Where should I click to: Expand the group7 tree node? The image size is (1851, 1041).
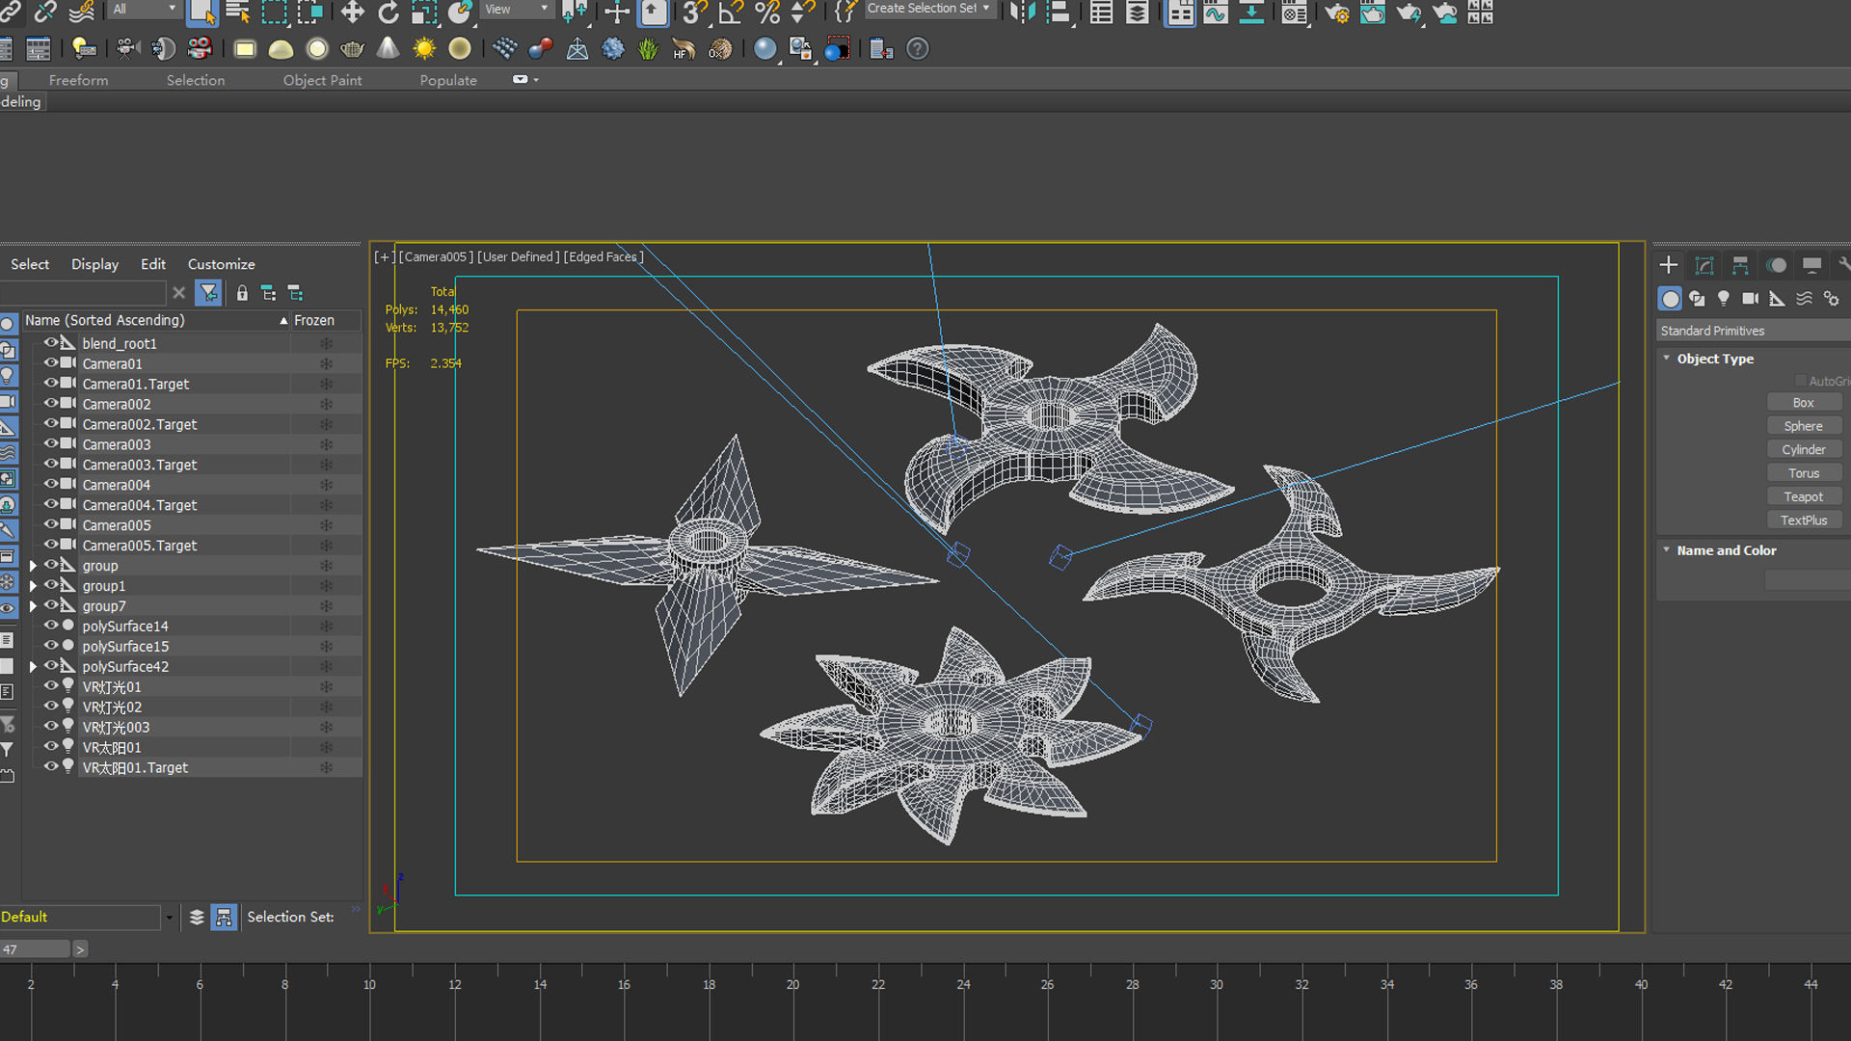34,606
